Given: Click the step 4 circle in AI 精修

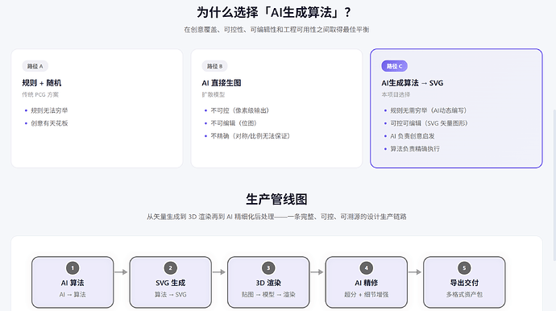Looking at the screenshot, I should point(367,268).
